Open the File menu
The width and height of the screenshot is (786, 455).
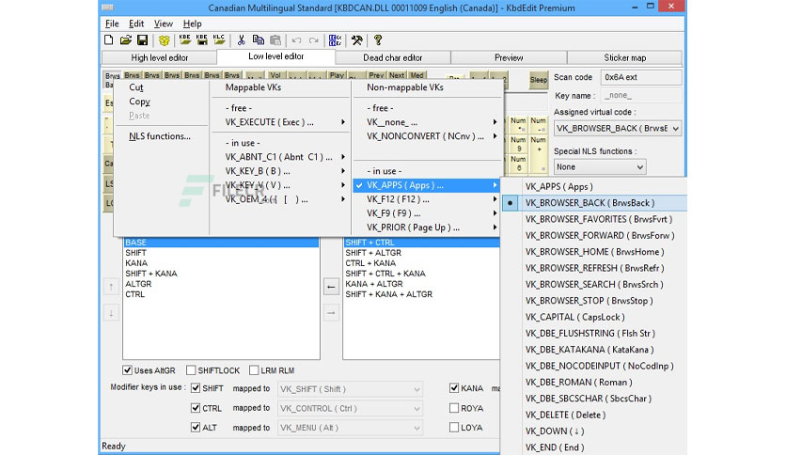click(x=112, y=24)
